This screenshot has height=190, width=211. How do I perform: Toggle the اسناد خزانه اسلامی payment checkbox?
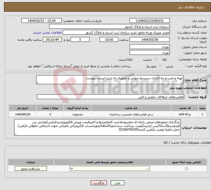click(134, 66)
